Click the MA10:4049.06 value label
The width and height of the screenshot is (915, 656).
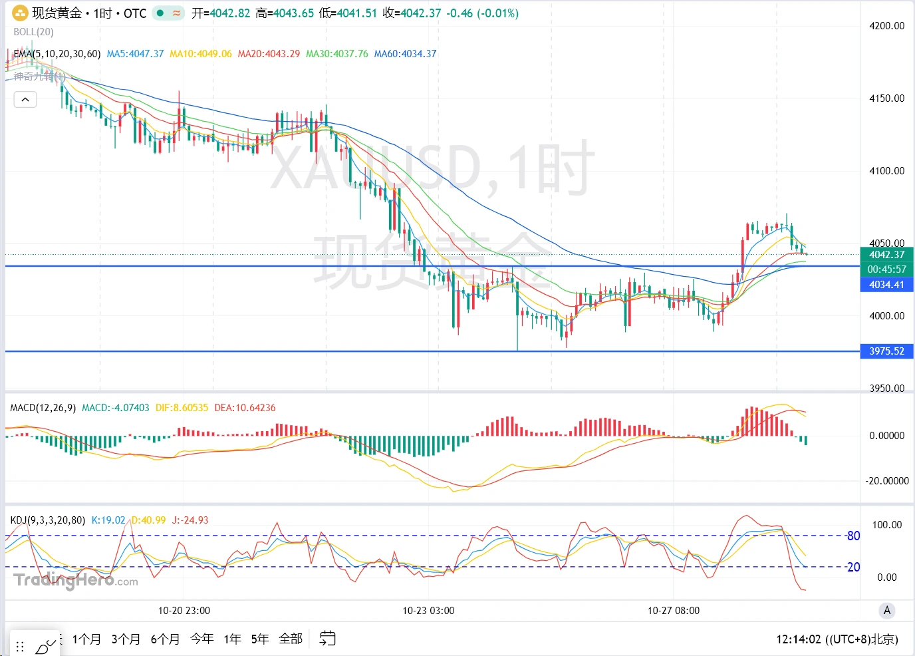(201, 54)
